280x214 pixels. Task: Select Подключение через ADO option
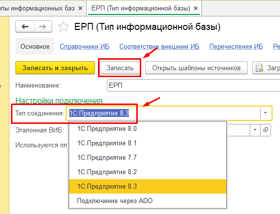point(148,201)
